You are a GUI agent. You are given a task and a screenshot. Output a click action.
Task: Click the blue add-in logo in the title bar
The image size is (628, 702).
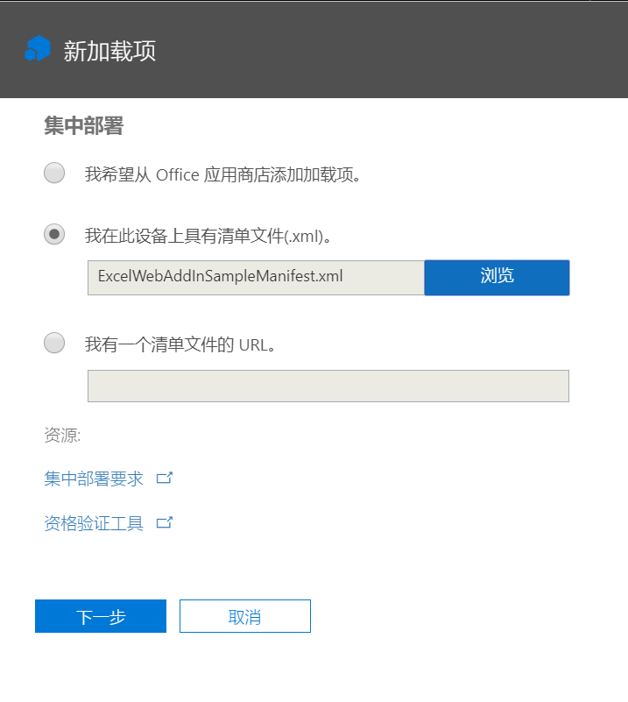(37, 50)
